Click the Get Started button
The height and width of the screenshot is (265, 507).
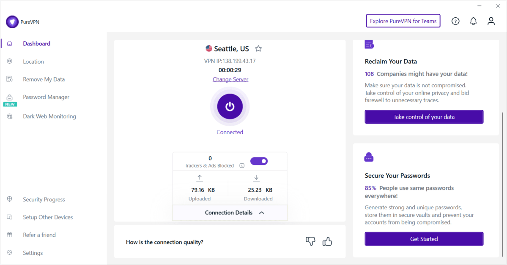pyautogui.click(x=424, y=239)
